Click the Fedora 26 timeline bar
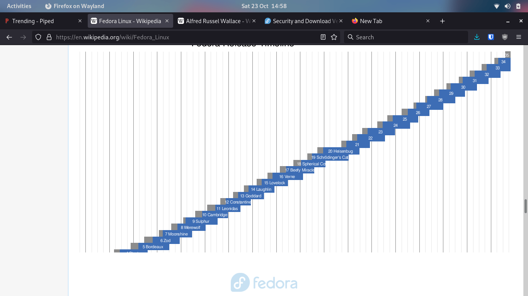528x296 pixels. (419, 113)
